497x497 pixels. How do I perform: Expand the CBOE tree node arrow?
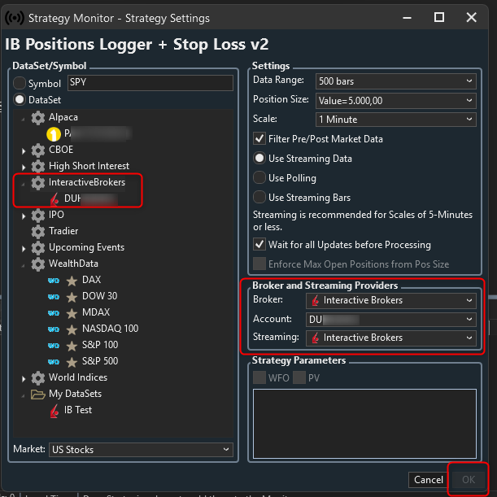24,150
